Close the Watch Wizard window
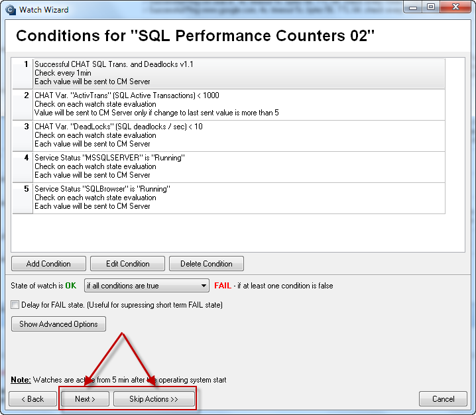The width and height of the screenshot is (476, 415). tap(455, 7)
